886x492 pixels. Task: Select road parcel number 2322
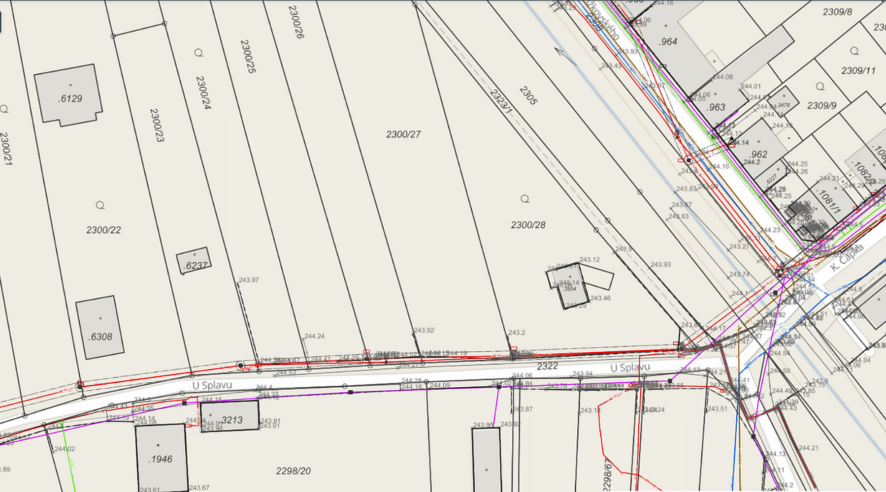coord(547,366)
